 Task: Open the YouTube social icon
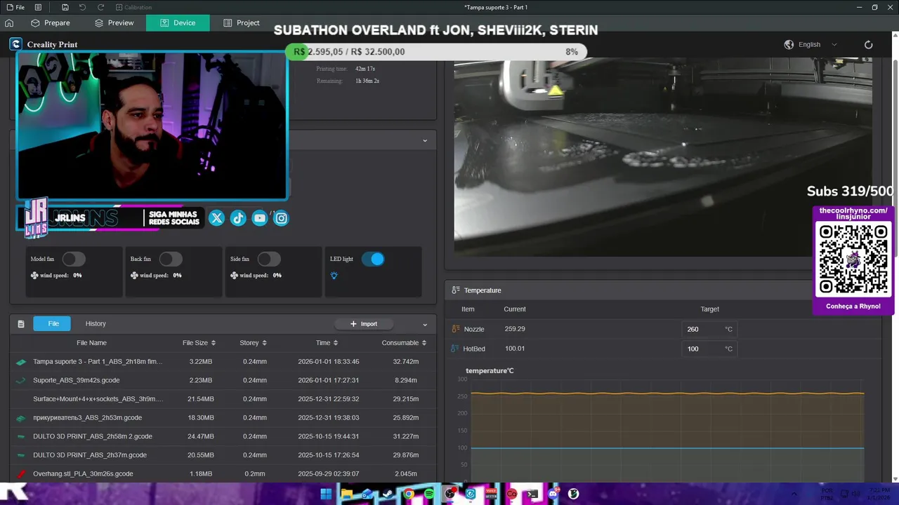tap(260, 218)
